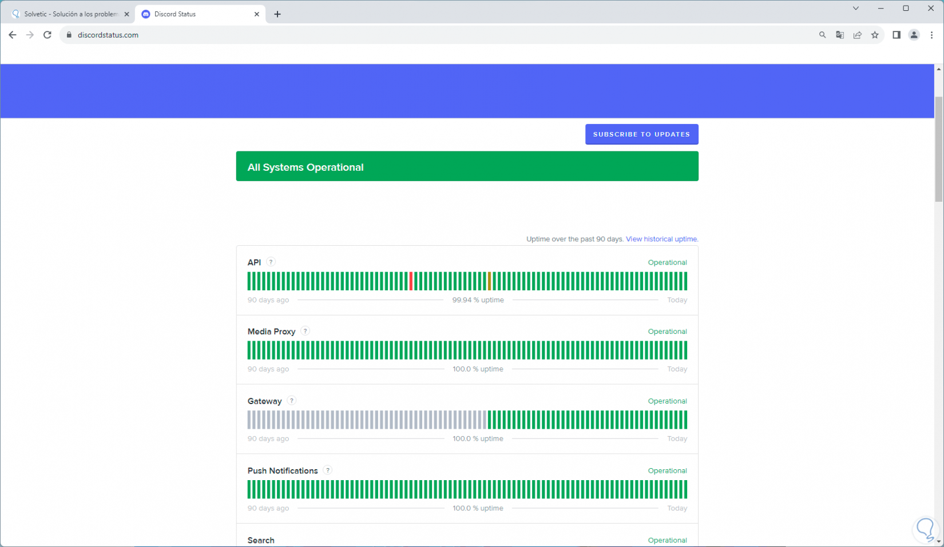Click the browser back arrow
The image size is (944, 547).
point(13,35)
